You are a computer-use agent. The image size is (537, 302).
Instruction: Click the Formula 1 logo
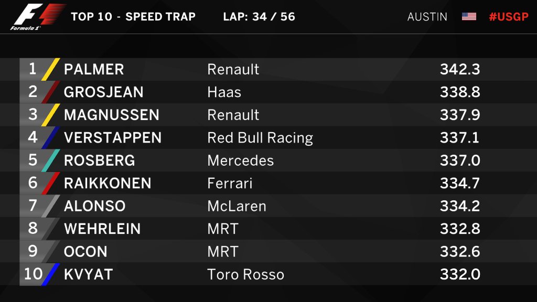[x=38, y=17]
